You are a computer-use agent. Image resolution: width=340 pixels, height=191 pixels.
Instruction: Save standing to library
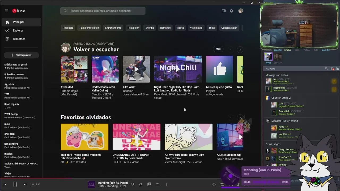pyautogui.click(x=149, y=184)
